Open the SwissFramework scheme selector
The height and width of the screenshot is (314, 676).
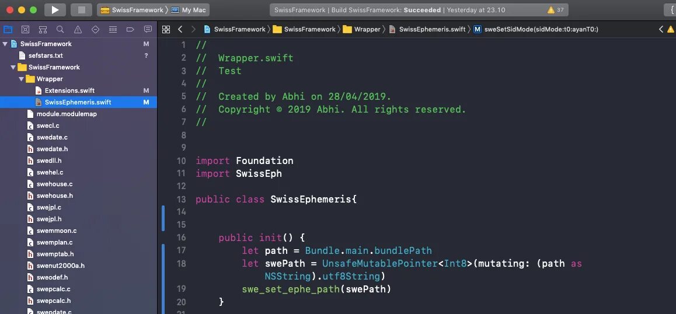(x=131, y=10)
